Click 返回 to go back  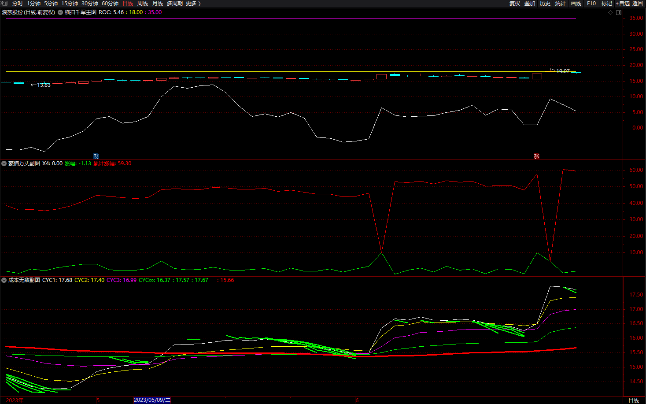[638, 4]
